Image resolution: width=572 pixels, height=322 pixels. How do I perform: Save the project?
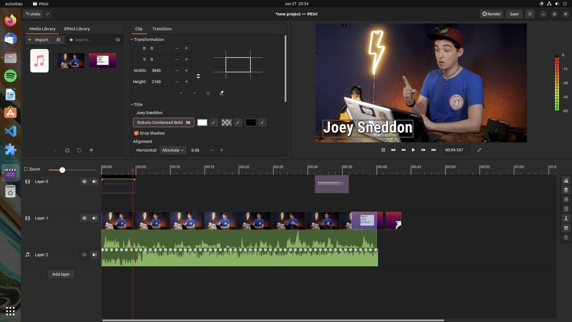514,14
